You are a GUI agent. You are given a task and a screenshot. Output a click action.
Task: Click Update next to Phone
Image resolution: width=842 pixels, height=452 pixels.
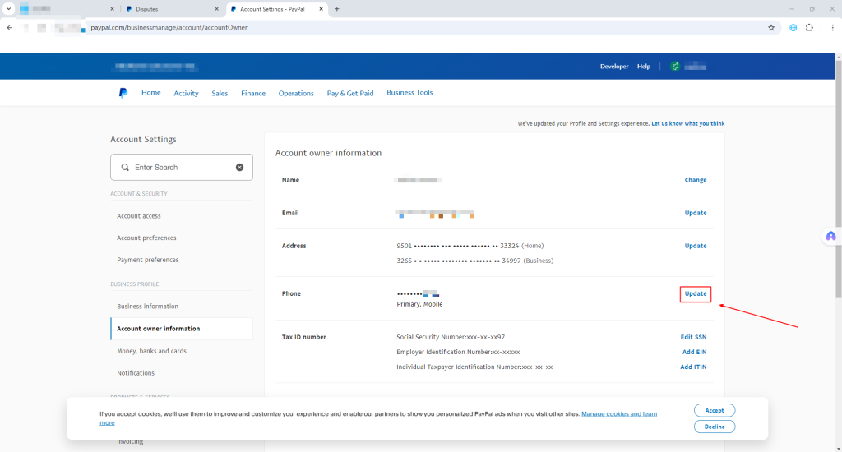pos(696,293)
